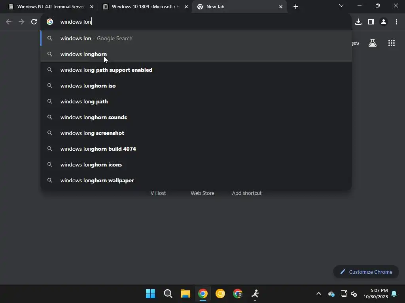Click search icon beside 'windows longhorn iso'

tap(50, 86)
